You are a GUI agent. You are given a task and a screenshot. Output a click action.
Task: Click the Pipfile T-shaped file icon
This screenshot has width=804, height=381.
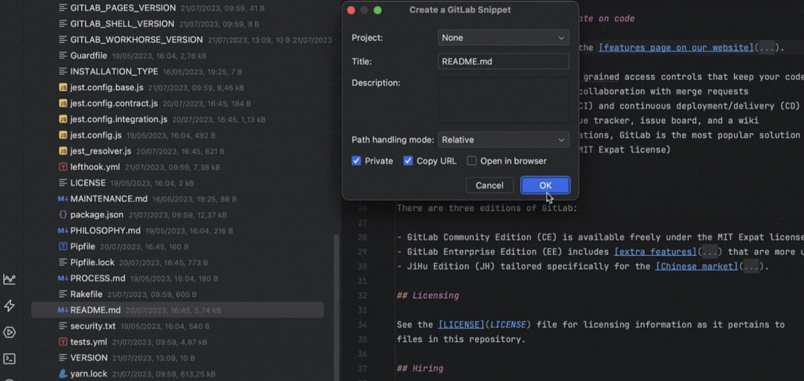click(63, 246)
